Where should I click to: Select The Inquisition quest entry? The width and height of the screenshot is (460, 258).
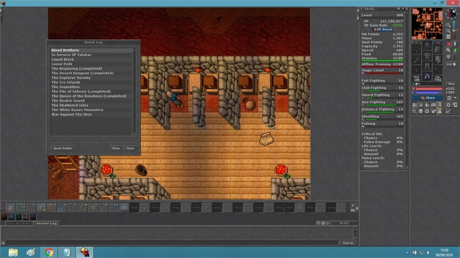point(92,87)
